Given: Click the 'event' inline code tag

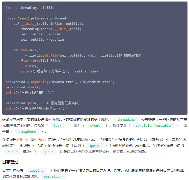Looking at the screenshot, I should click(x=95, y=126).
